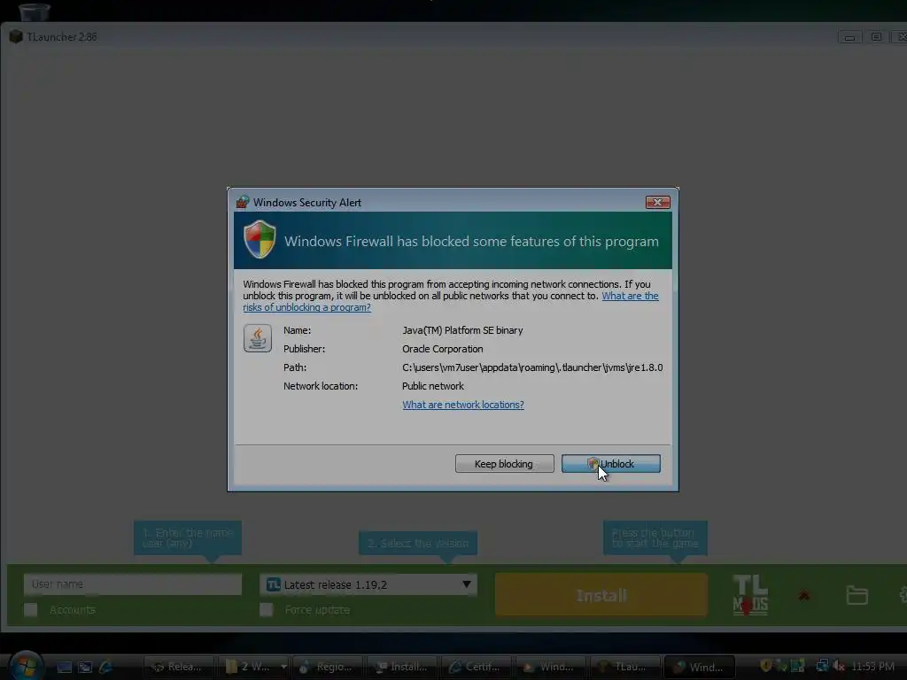The height and width of the screenshot is (680, 907).
Task: Switch to the 'Regio...' taskbar window
Action: pos(328,667)
